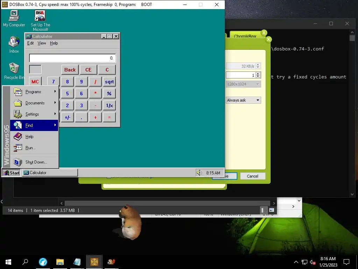This screenshot has height=269, width=358.
Task: Open File Explorer from the taskbar
Action: (60, 262)
